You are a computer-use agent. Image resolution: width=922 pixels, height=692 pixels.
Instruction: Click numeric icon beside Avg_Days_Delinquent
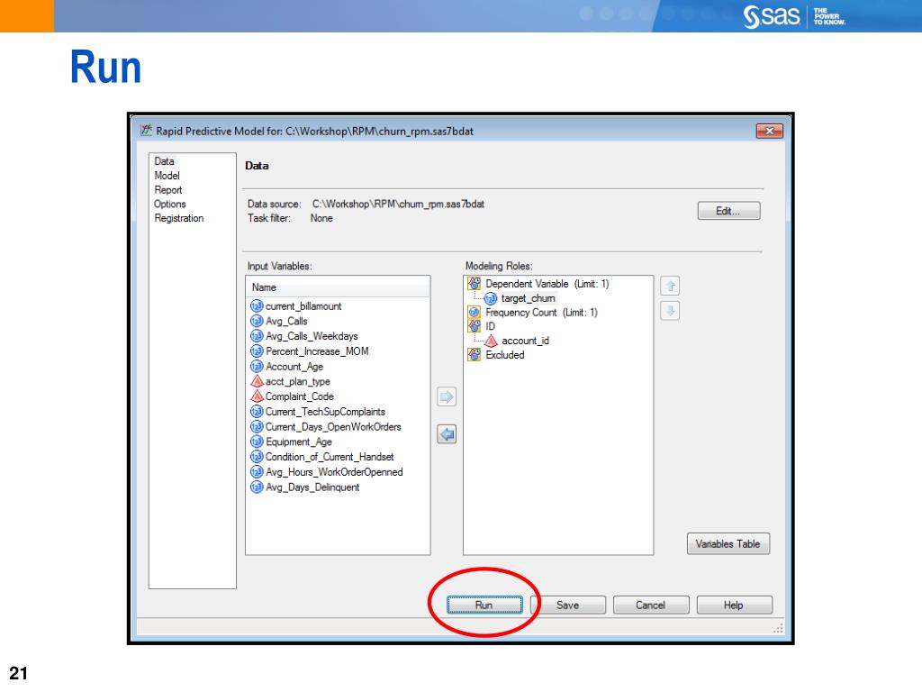[x=257, y=487]
